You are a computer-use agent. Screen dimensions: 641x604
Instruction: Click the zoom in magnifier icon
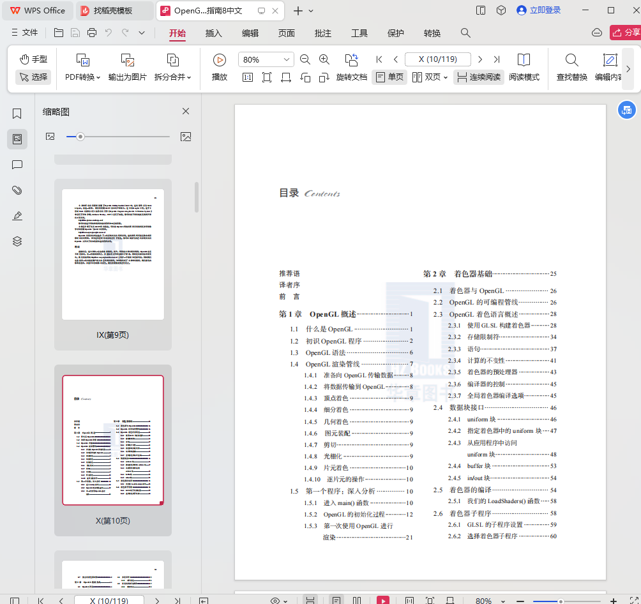click(x=324, y=59)
